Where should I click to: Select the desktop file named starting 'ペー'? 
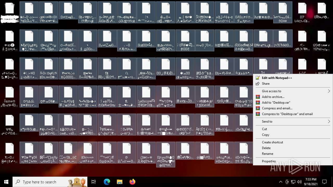coord(302,40)
